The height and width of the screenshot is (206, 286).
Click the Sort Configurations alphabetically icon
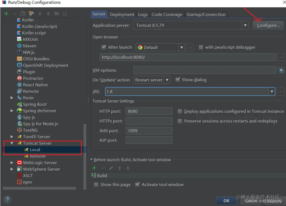(65, 14)
